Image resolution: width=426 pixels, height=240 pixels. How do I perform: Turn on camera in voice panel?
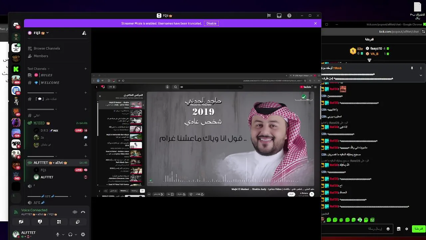click(x=21, y=222)
